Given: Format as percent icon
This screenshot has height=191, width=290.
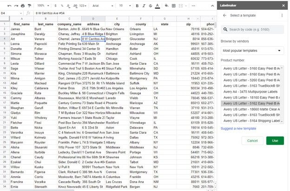Looking at the screenshot, I should [x=62, y=6].
